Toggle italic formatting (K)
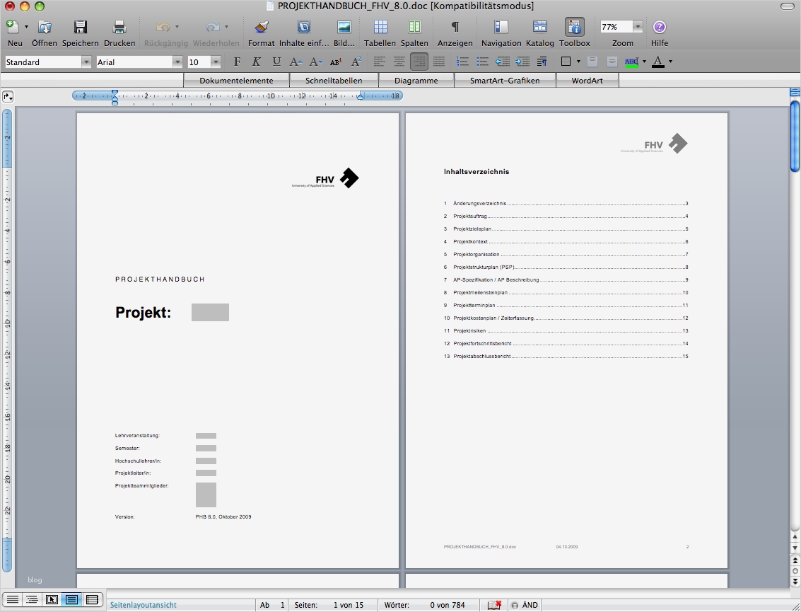801x612 pixels. click(x=257, y=62)
